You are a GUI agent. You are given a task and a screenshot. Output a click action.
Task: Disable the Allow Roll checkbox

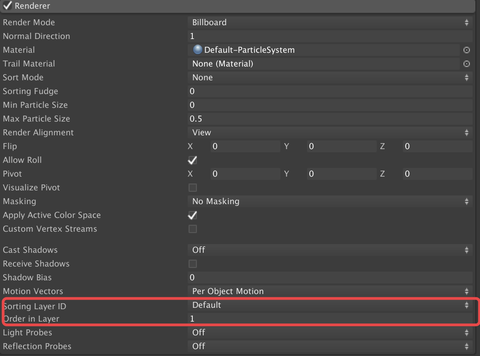coord(192,160)
